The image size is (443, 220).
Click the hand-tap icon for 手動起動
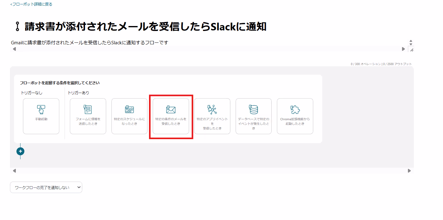coord(41,109)
